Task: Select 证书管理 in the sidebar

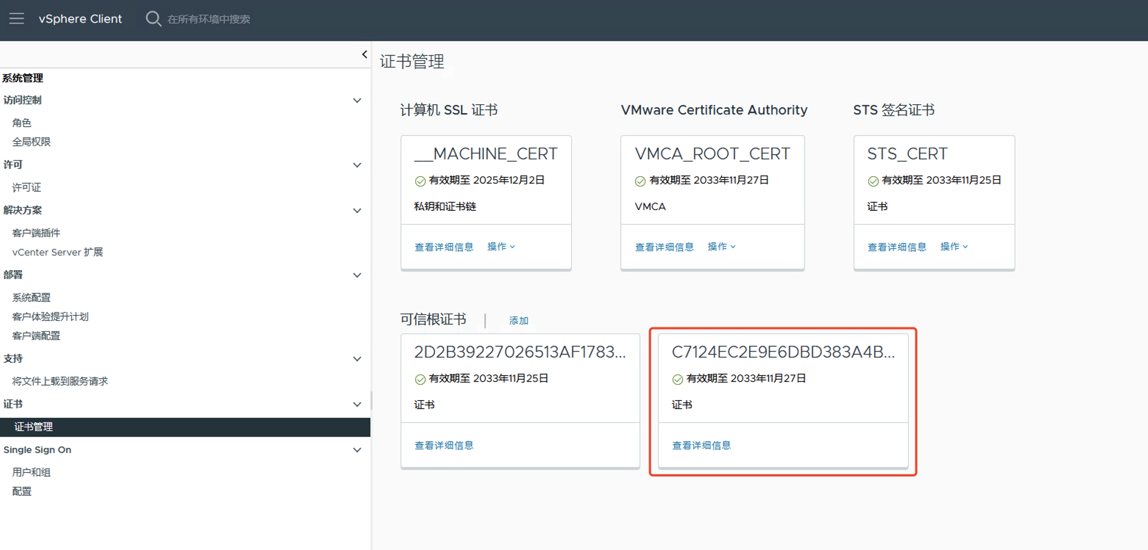Action: click(185, 427)
